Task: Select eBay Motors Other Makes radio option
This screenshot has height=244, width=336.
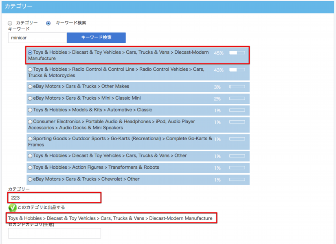Action: pos(30,87)
